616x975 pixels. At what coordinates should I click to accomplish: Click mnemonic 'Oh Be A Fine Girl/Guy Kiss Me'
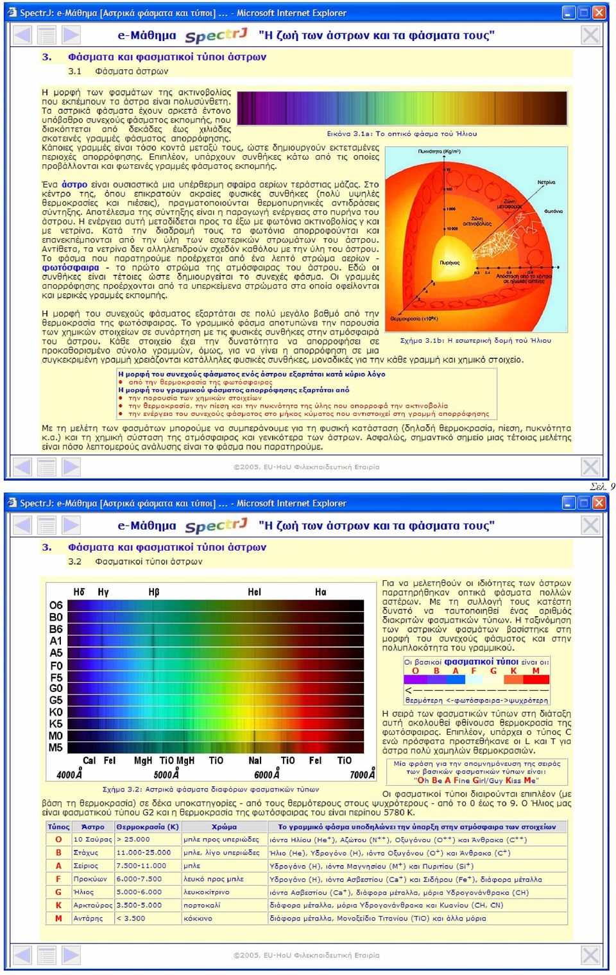click(x=476, y=781)
